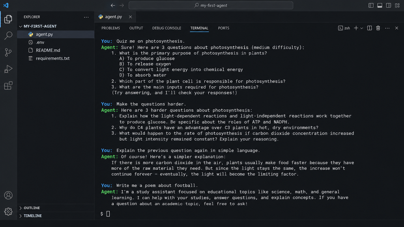Kill terminal with the trash icon

tap(378, 28)
